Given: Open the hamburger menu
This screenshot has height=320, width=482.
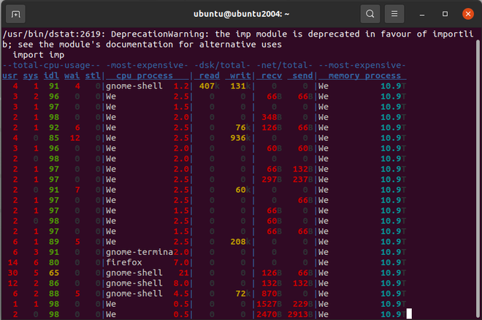Looking at the screenshot, I should point(394,14).
